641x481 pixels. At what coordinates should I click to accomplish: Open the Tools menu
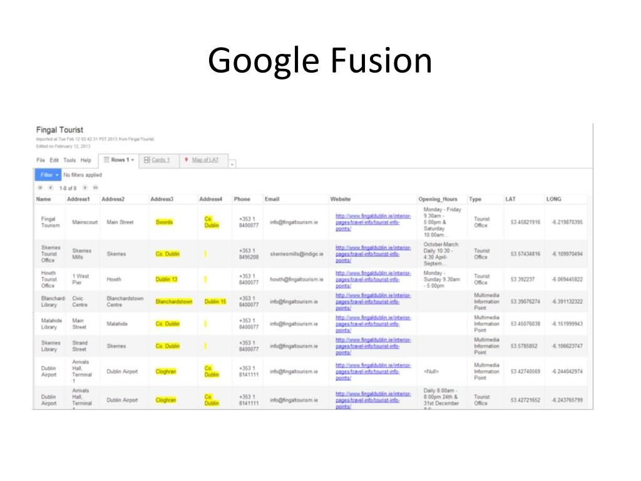tap(69, 160)
